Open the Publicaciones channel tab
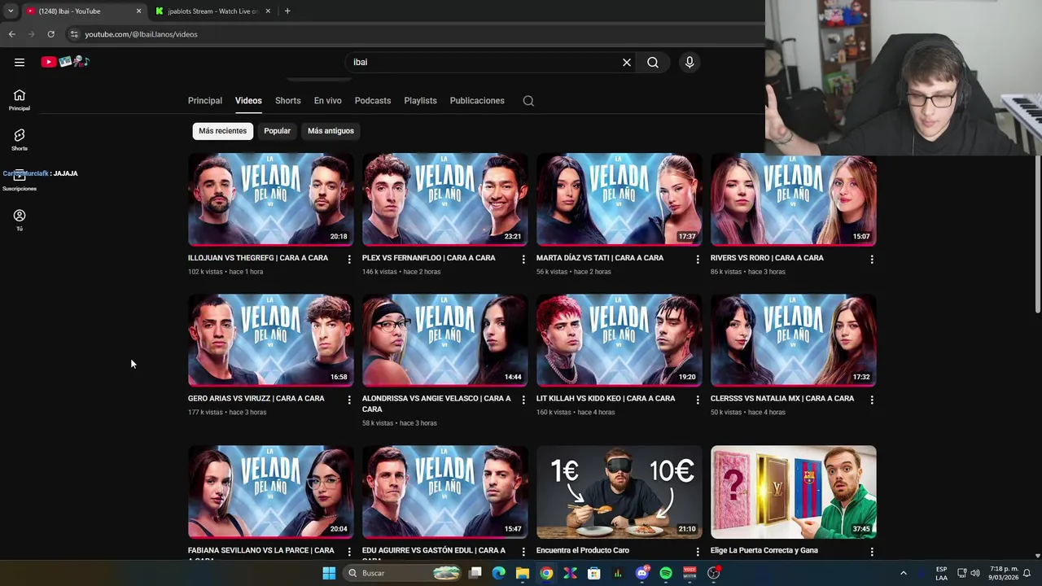This screenshot has width=1042, height=586. (477, 101)
